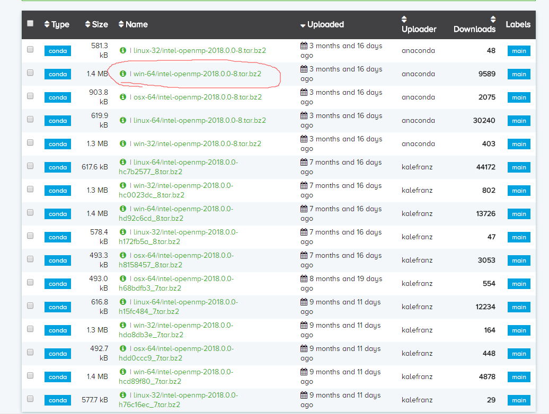Image resolution: width=549 pixels, height=414 pixels.
Task: Select the checkbox for win-32/intel-openmp-2018.0.0-8.tar.bz2
Action: point(30,142)
